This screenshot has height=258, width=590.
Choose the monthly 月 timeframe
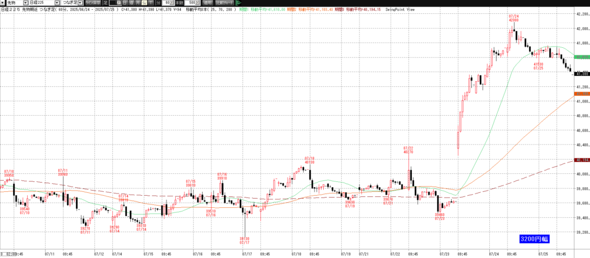(138, 3)
